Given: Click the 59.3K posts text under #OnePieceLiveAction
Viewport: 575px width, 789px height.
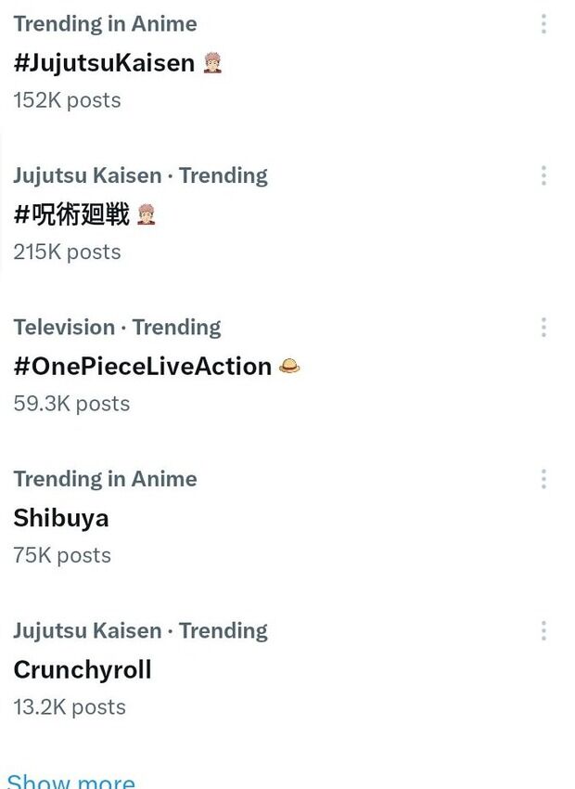Looking at the screenshot, I should pos(71,403).
